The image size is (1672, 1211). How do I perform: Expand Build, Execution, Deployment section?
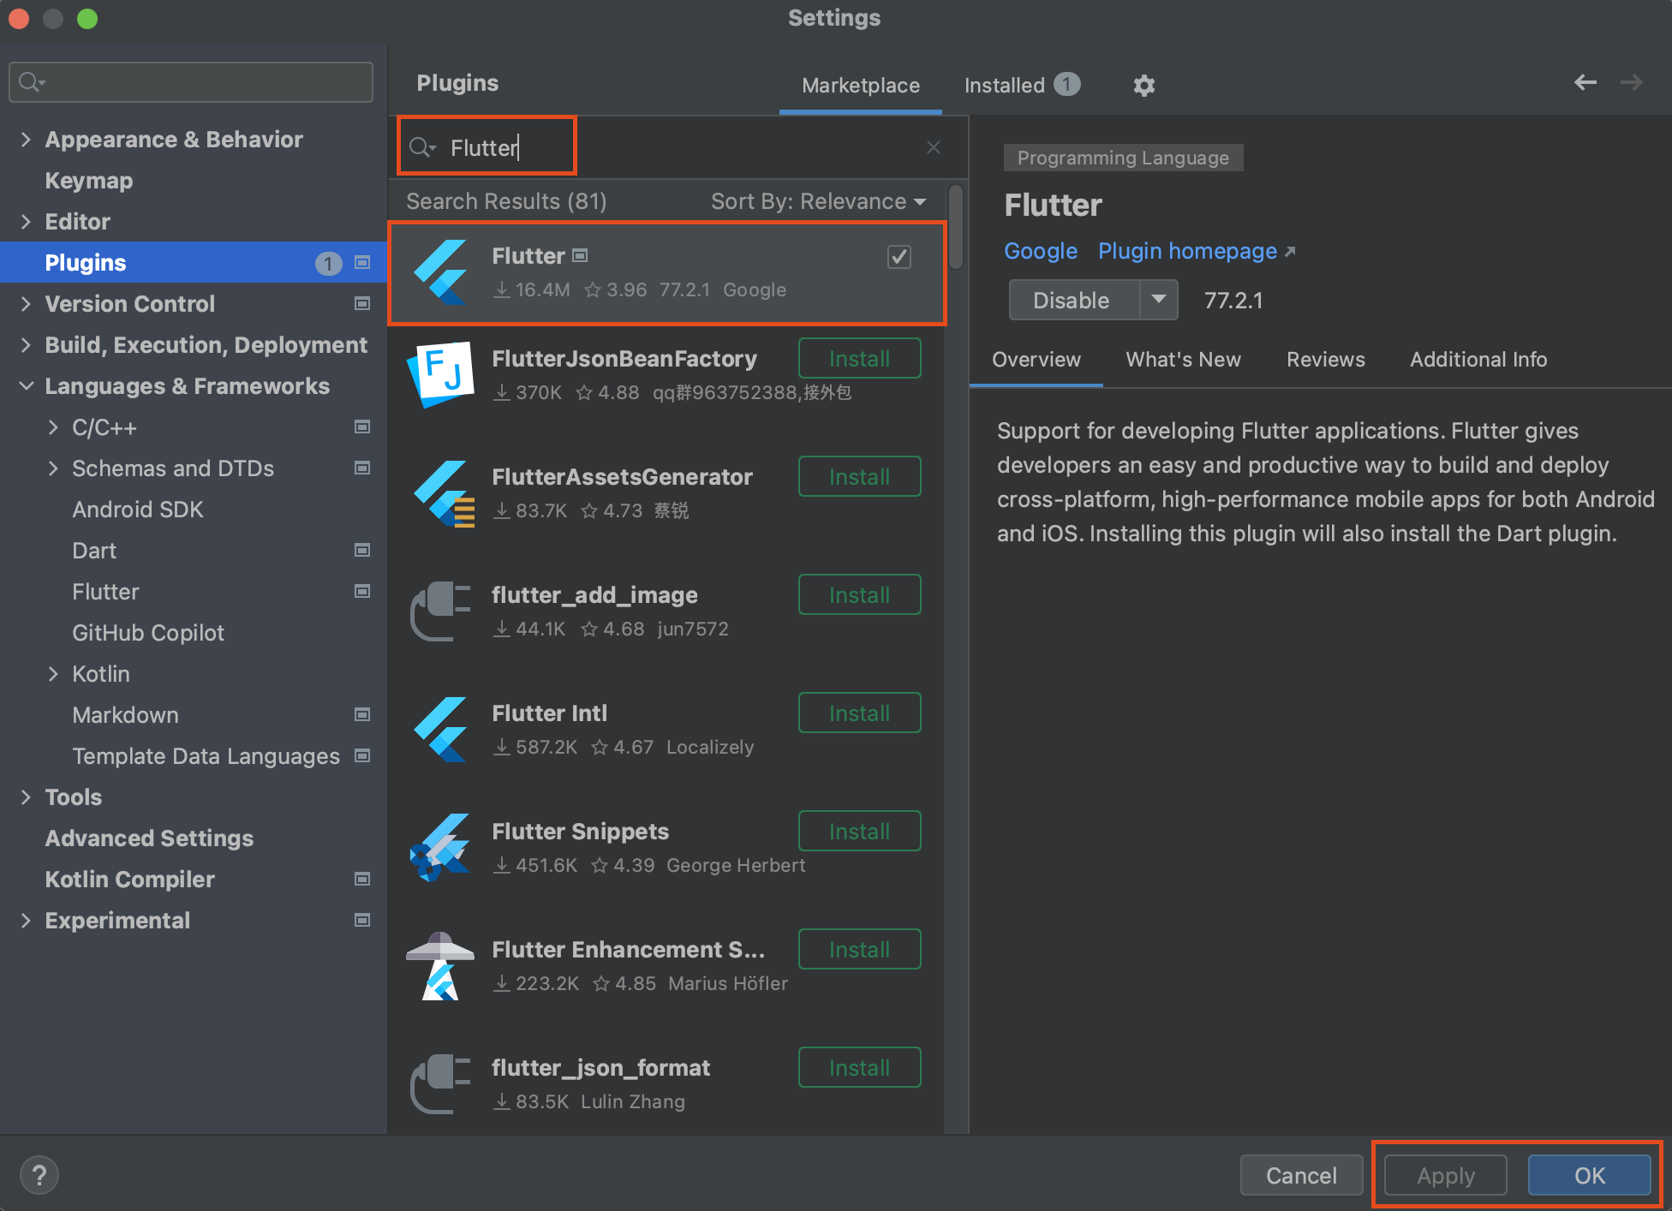[26, 345]
